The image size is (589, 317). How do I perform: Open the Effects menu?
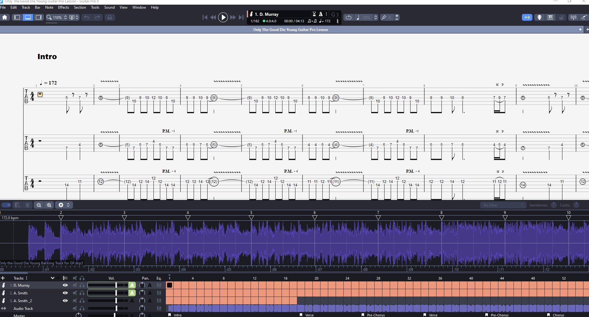pyautogui.click(x=63, y=7)
